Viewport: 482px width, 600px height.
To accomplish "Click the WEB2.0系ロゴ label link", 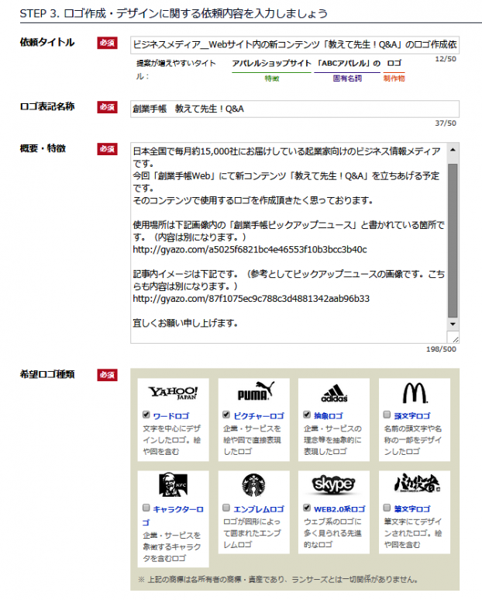I will click(x=339, y=509).
